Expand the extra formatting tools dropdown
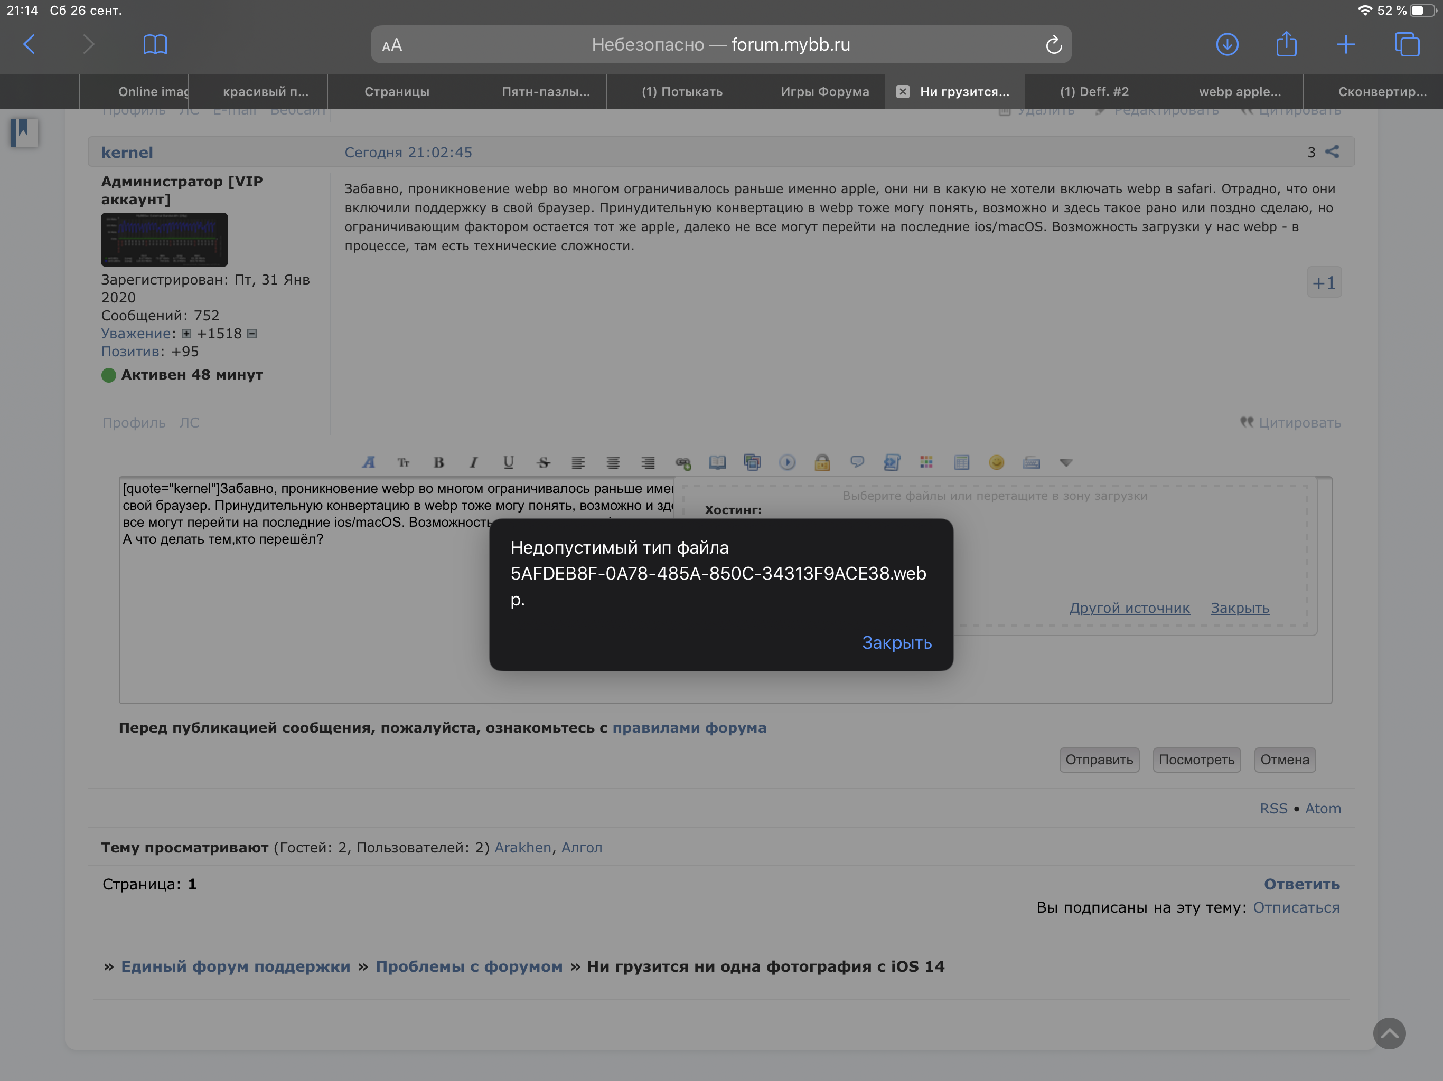Screen dimensions: 1443x1081 pos(1066,462)
